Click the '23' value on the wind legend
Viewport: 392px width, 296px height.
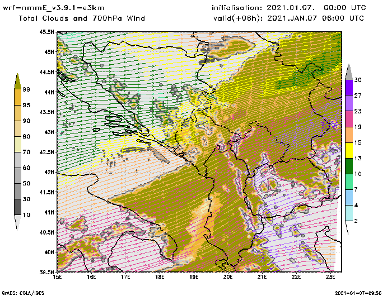[x=358, y=111]
